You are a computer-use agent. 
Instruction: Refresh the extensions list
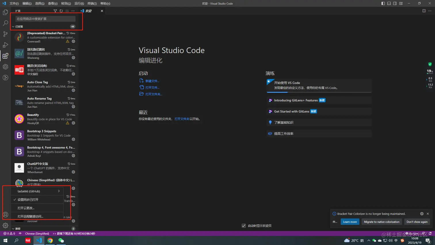[x=61, y=11]
